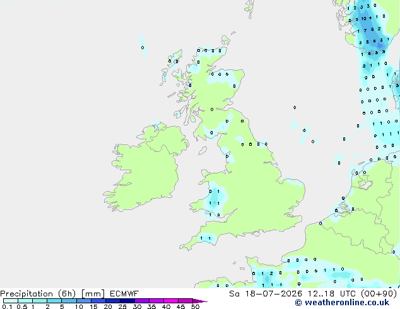Click the '40' legend scale label

point(166,306)
